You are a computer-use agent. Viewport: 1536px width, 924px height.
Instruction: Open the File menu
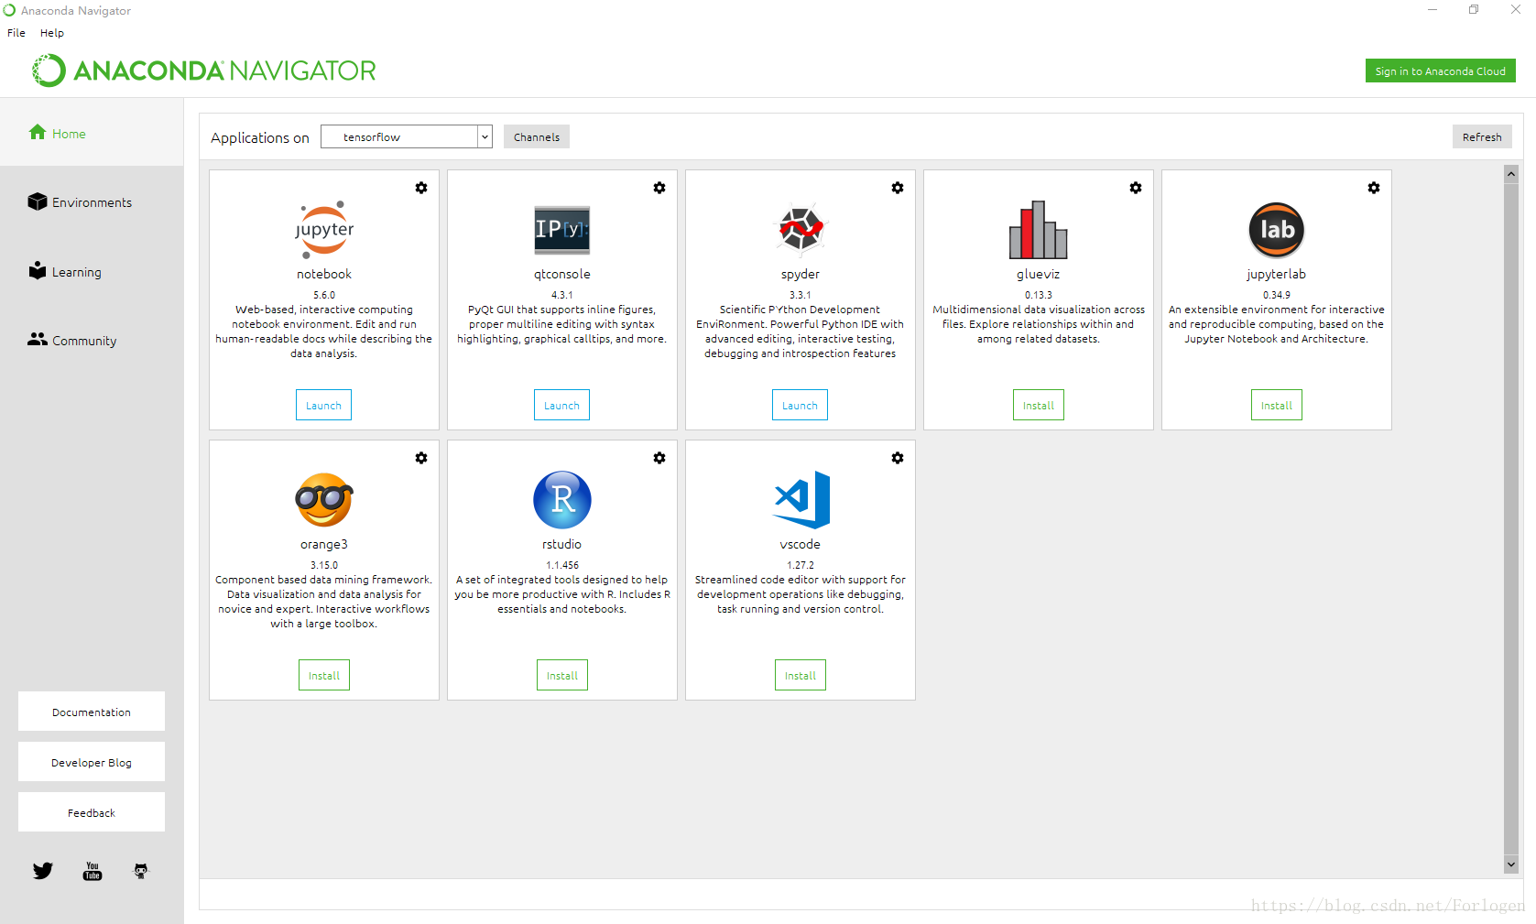16,33
